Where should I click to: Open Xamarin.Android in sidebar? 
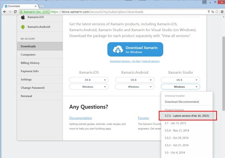point(40,27)
